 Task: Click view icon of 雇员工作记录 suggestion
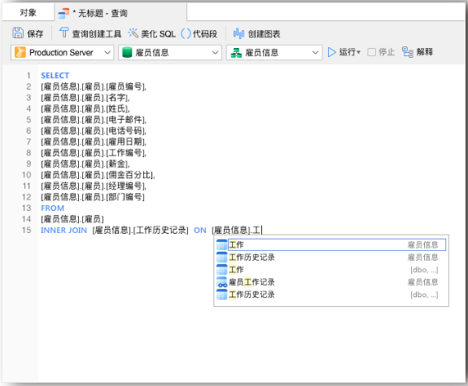coord(221,282)
